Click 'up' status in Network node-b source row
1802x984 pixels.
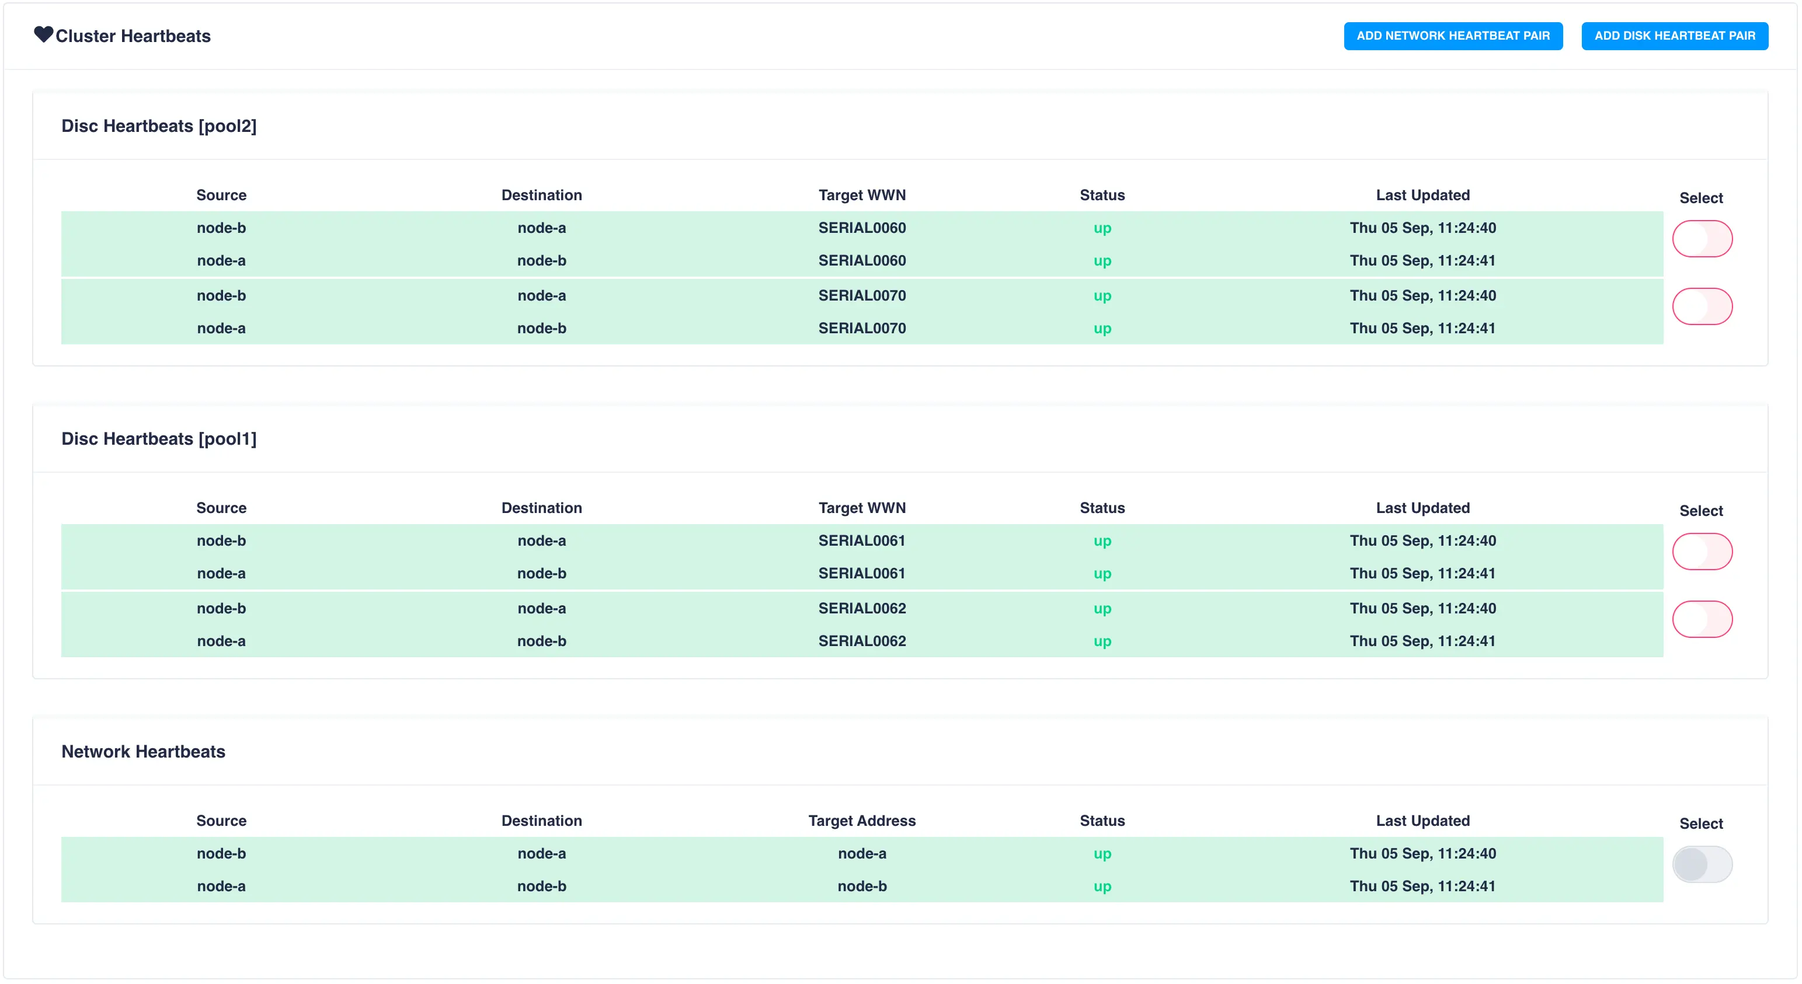[1102, 854]
